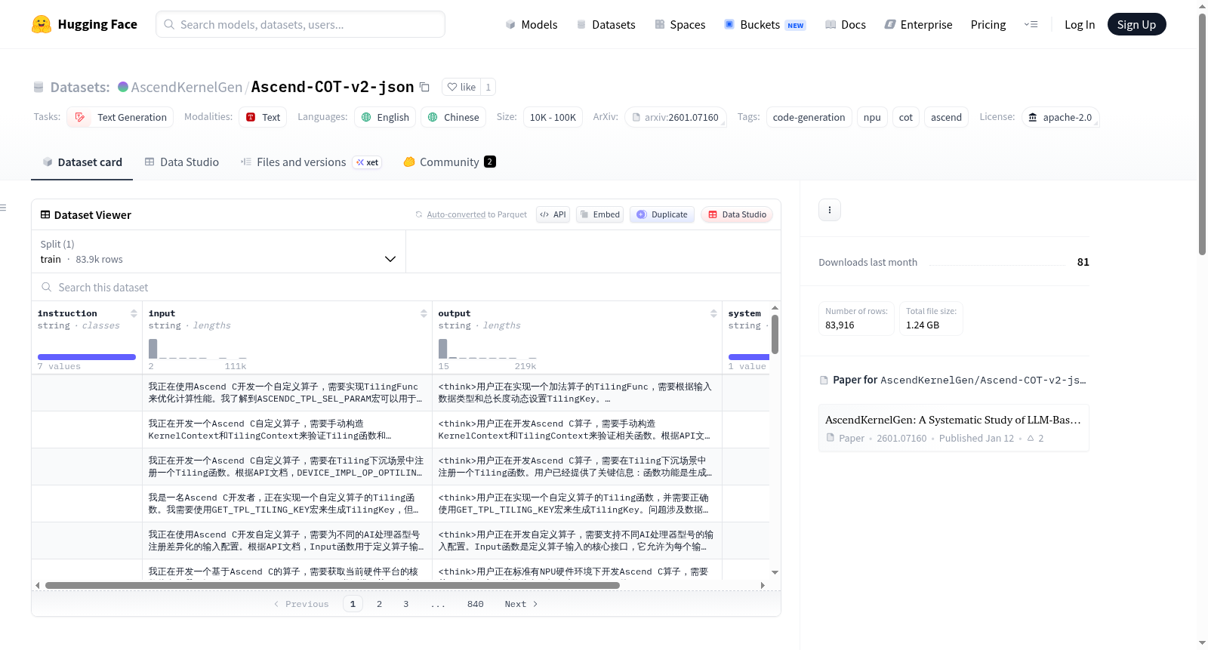Select the English language tag

point(385,117)
